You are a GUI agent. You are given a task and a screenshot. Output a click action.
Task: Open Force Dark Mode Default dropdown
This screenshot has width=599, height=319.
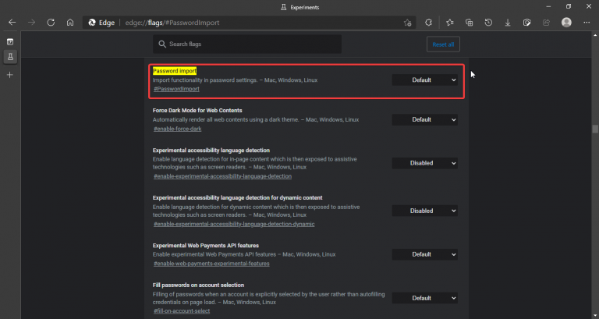point(425,119)
